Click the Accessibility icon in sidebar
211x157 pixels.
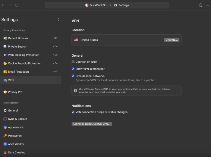tap(5, 144)
